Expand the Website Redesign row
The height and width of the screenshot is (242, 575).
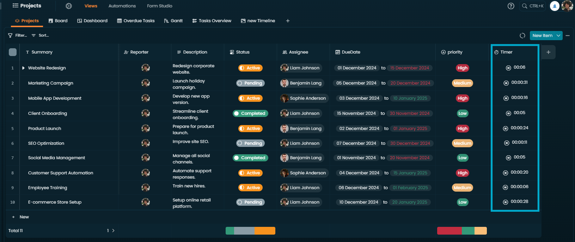pos(23,68)
